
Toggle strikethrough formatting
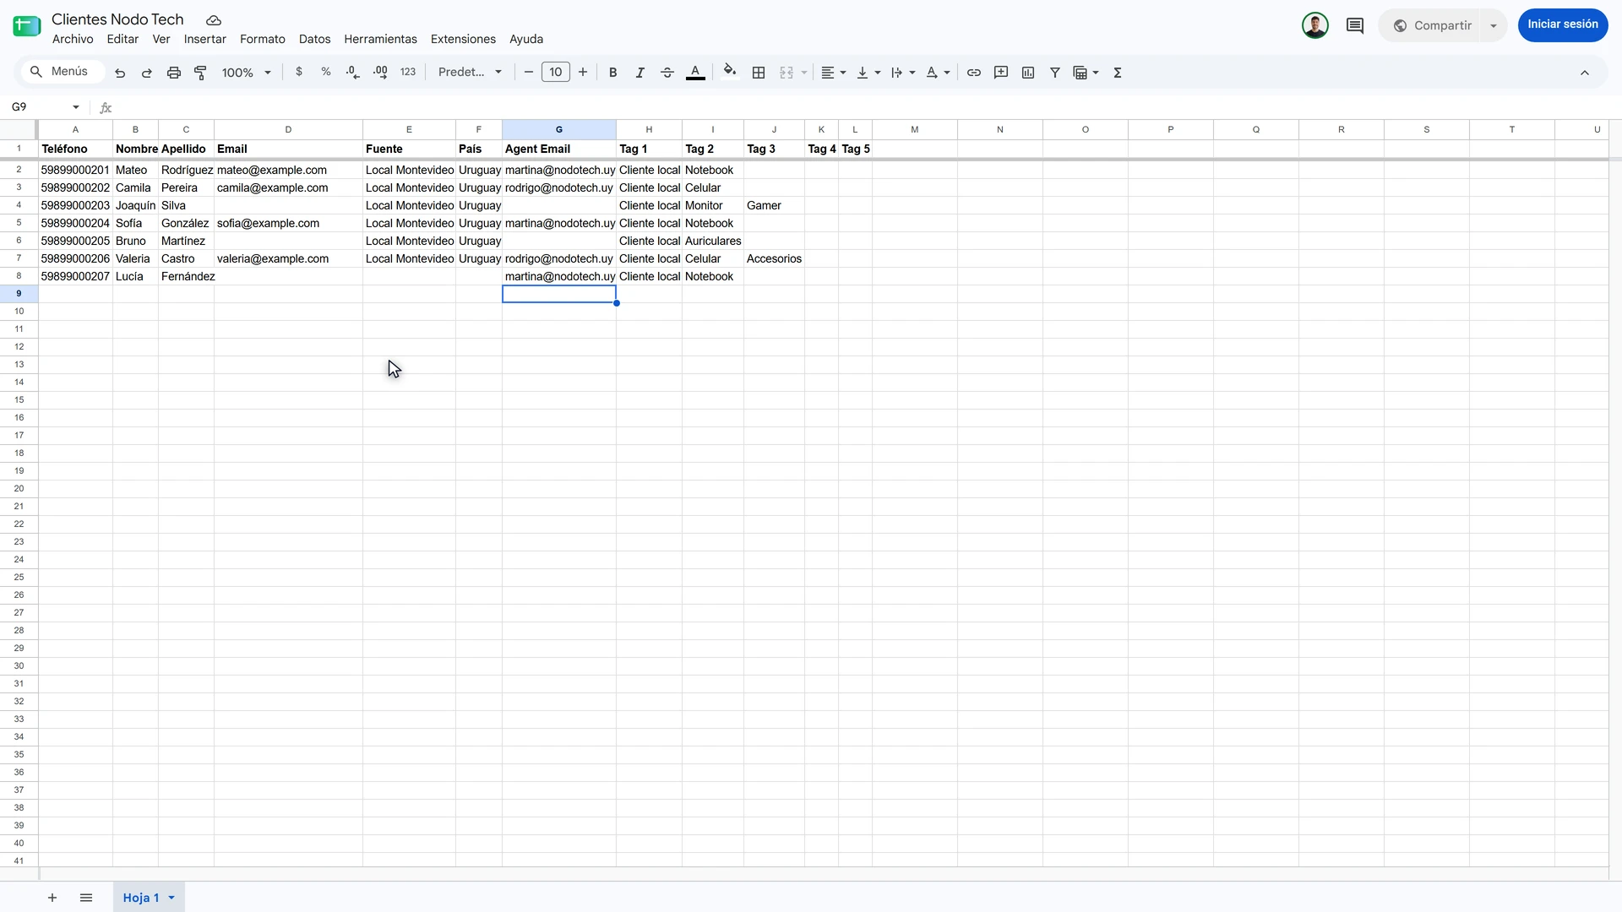[x=667, y=73]
